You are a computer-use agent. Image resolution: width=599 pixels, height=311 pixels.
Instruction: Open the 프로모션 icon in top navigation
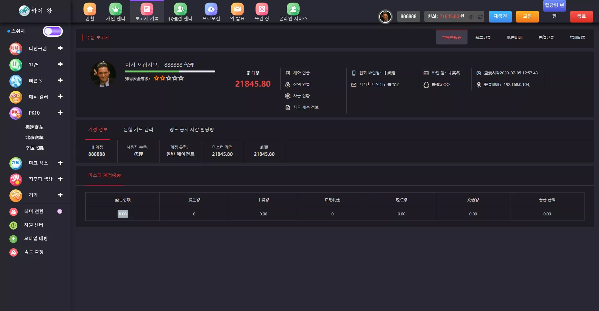(x=211, y=9)
